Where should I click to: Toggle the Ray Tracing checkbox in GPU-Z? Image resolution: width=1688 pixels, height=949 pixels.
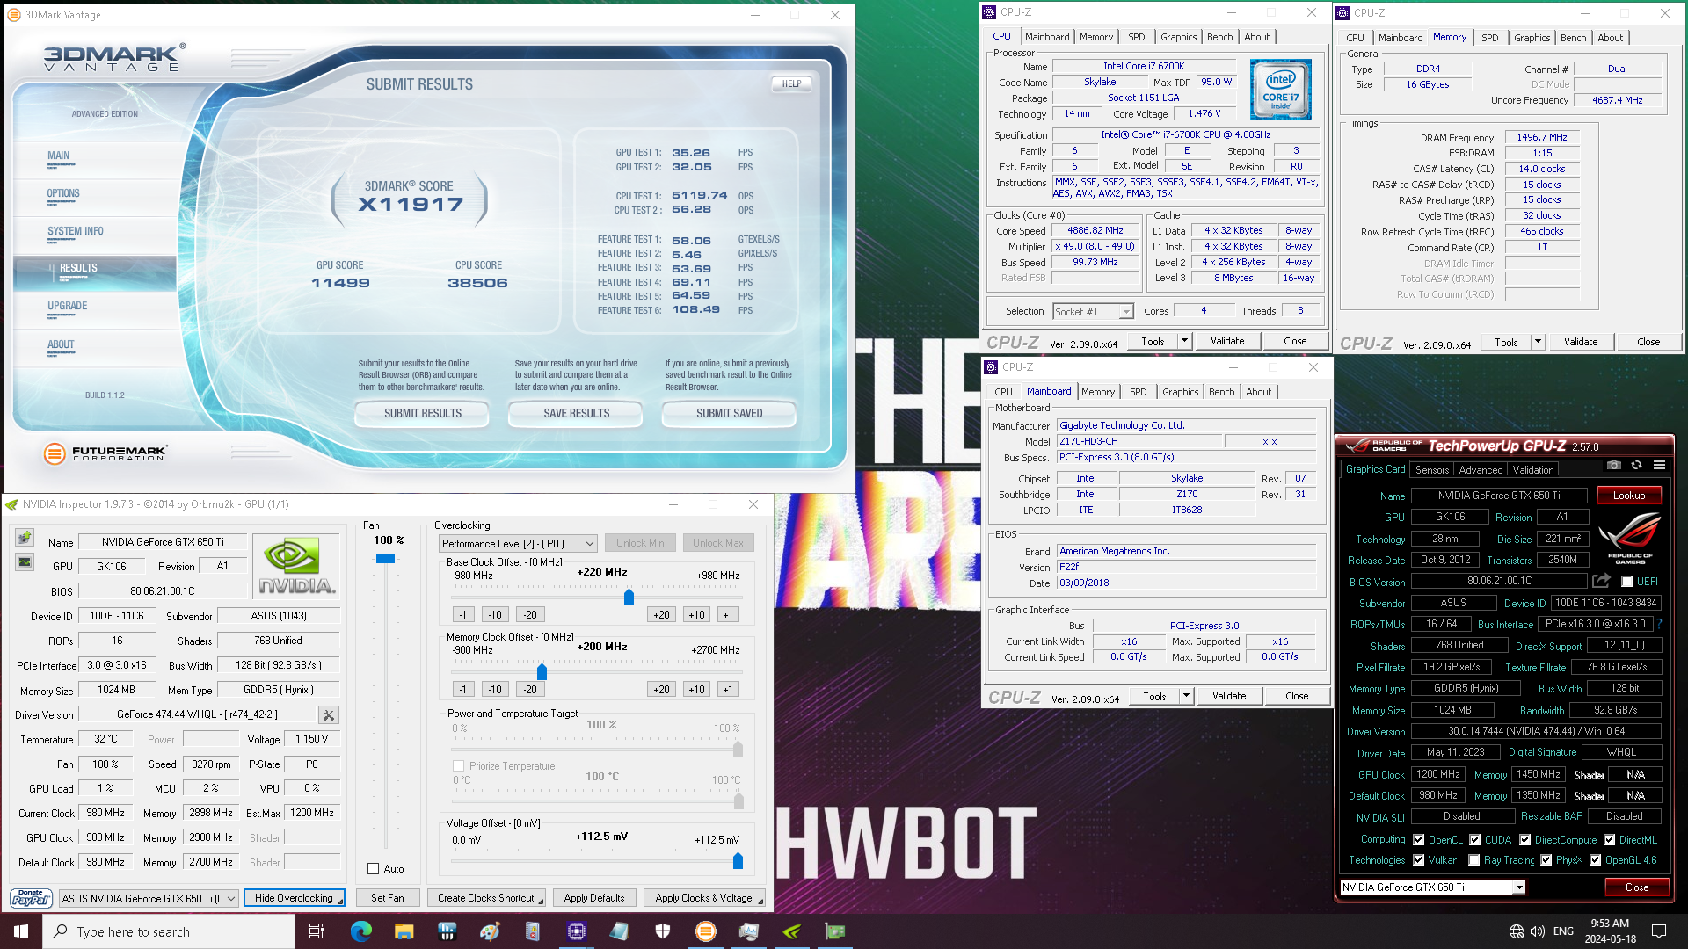pyautogui.click(x=1473, y=860)
